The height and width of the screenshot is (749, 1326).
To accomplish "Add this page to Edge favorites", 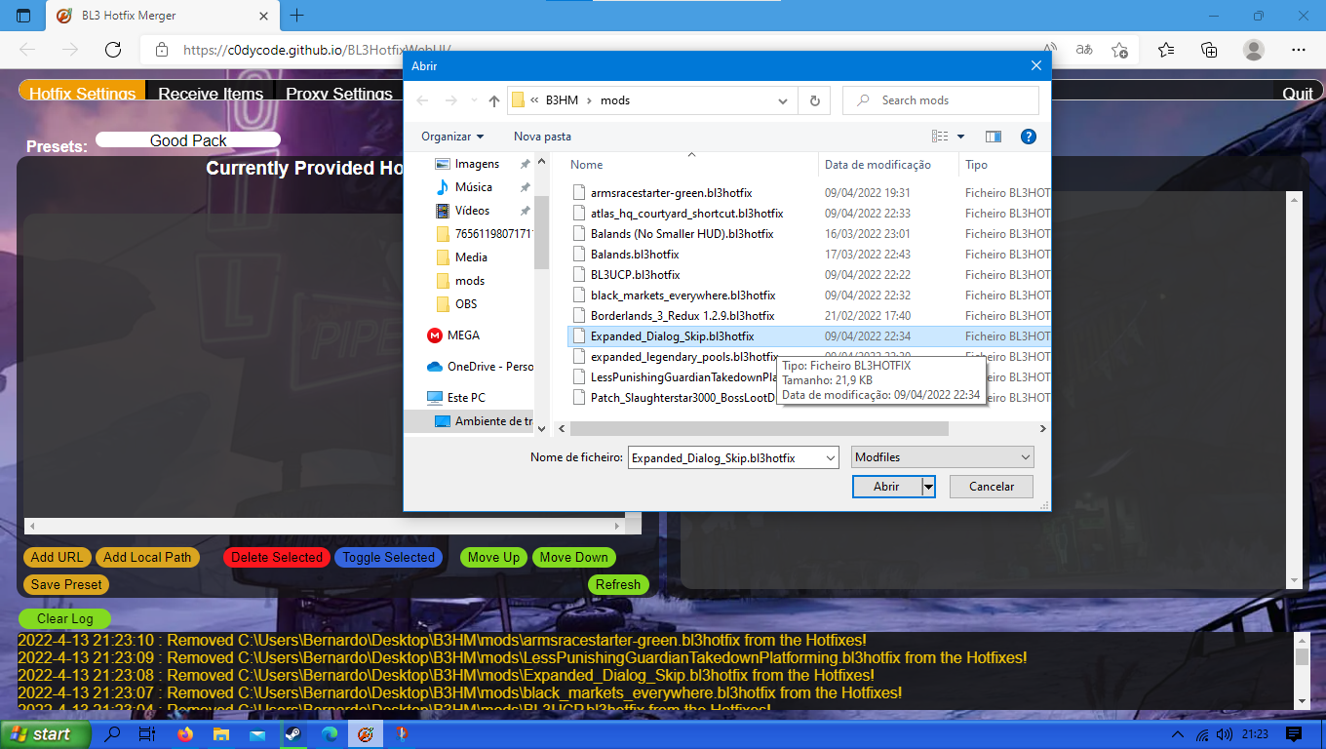I will [x=1119, y=50].
